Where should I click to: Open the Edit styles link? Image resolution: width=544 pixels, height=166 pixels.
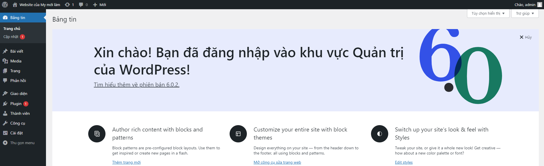coord(403,162)
